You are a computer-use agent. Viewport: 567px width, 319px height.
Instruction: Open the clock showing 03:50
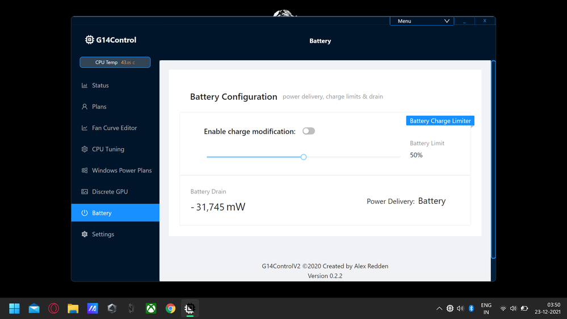point(548,309)
